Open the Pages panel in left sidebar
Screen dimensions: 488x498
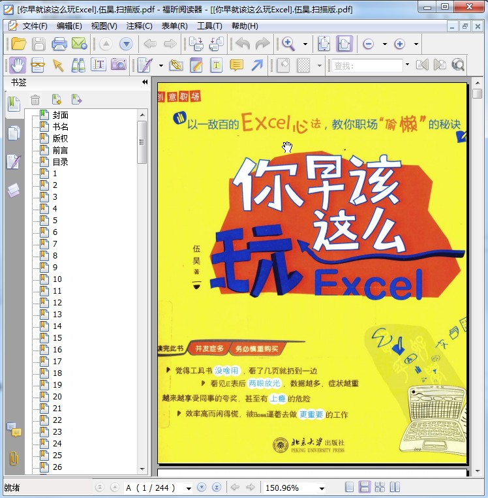tap(14, 132)
